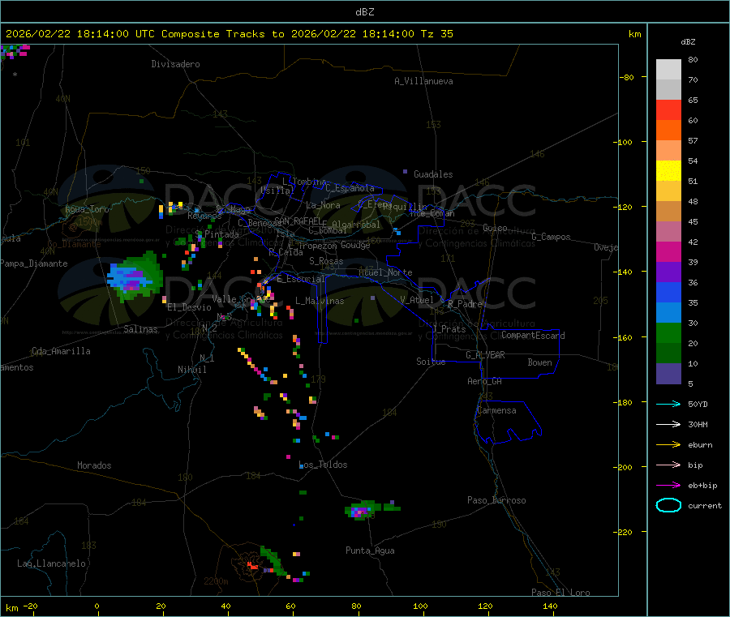Screen dimensions: 730x617
Task: Click the Divisadero map label
Action: click(175, 64)
